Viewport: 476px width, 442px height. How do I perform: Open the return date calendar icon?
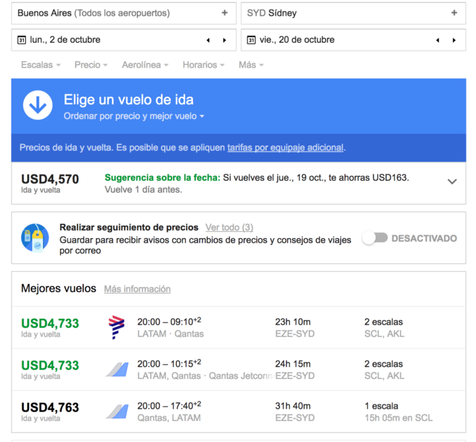[252, 40]
